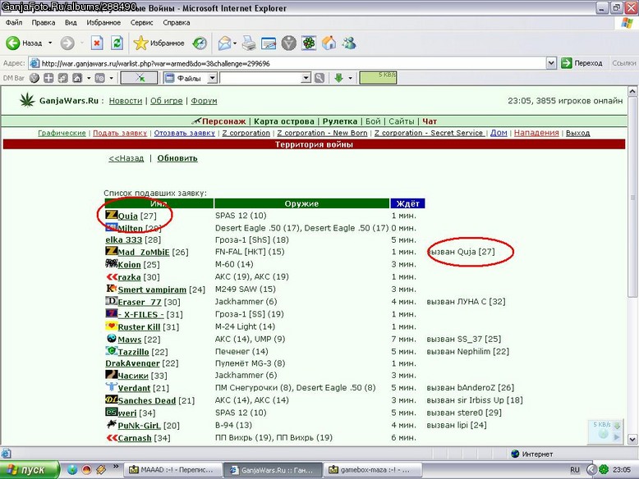Click the Mail envelope icon
This screenshot has width=639, height=479.
224,43
